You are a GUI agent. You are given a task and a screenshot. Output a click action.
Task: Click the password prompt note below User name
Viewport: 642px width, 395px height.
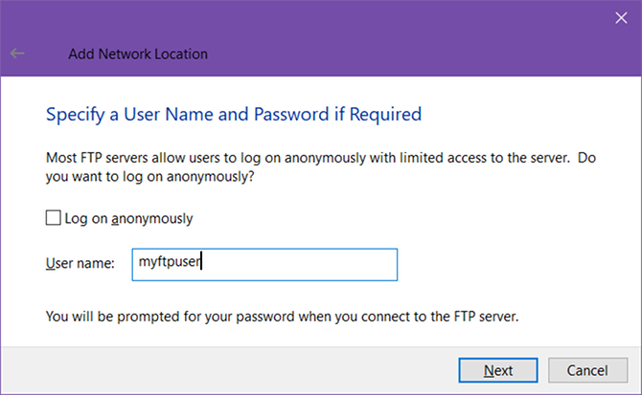pyautogui.click(x=283, y=316)
